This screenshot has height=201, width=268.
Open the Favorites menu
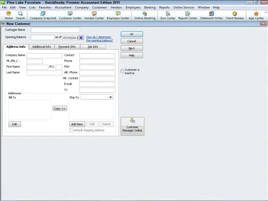click(x=45, y=8)
